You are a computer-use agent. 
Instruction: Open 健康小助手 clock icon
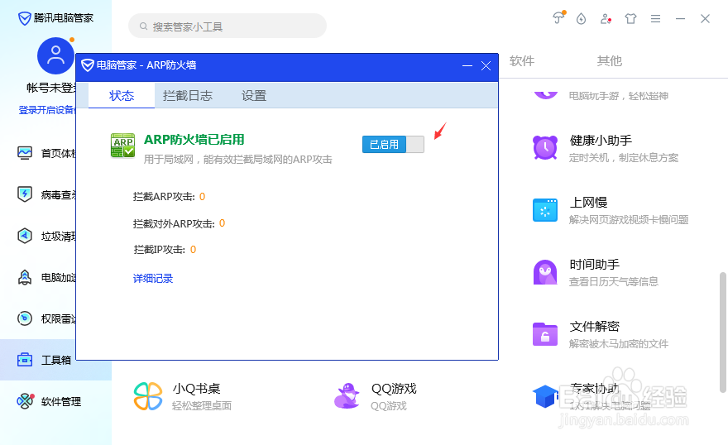click(545, 148)
